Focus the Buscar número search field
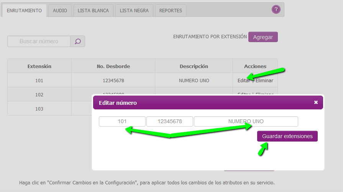The image size is (343, 192). tap(39, 41)
